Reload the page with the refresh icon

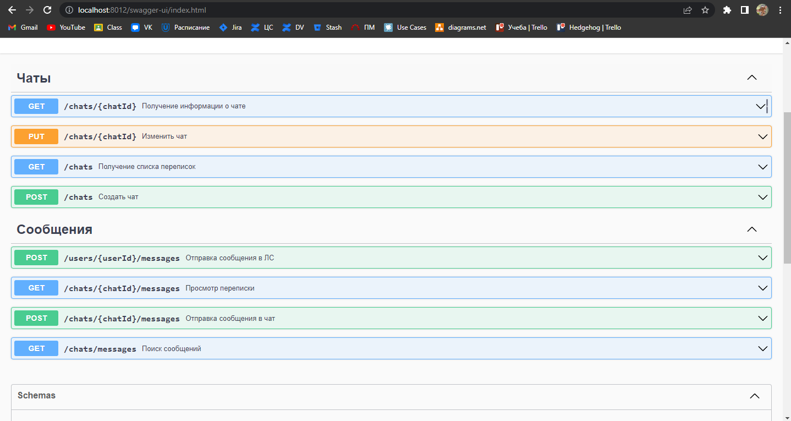point(47,10)
